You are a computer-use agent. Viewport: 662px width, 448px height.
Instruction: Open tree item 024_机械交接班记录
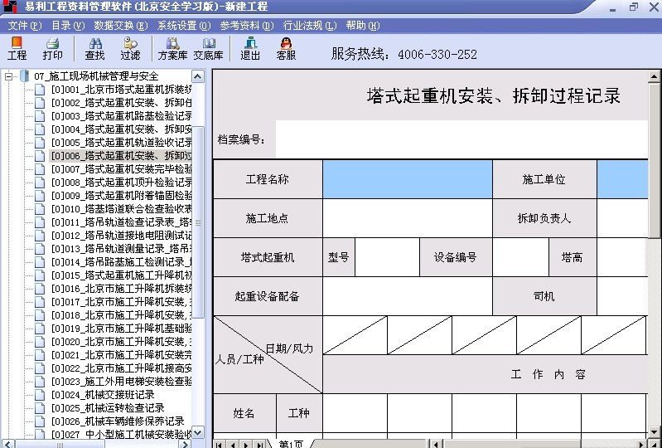point(108,395)
